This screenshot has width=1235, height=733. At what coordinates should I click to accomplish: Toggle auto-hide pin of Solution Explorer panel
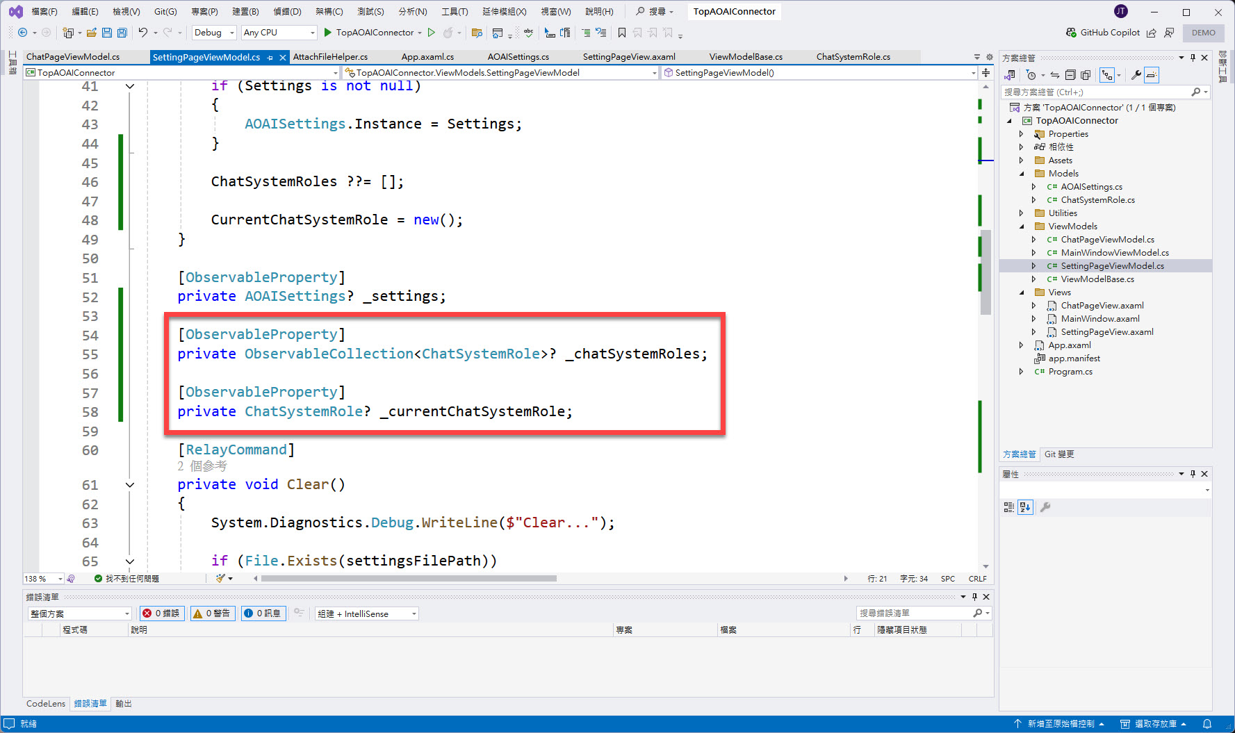tap(1193, 58)
